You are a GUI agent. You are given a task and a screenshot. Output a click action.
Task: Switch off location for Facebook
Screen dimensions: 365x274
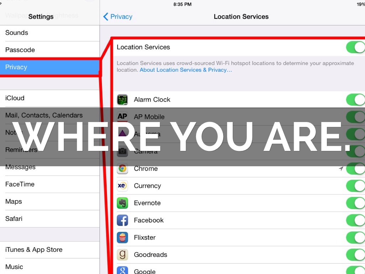pyautogui.click(x=355, y=220)
